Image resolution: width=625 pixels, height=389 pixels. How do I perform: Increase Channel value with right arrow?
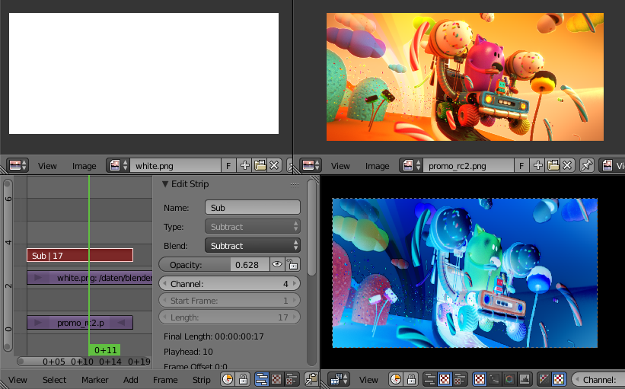point(295,284)
